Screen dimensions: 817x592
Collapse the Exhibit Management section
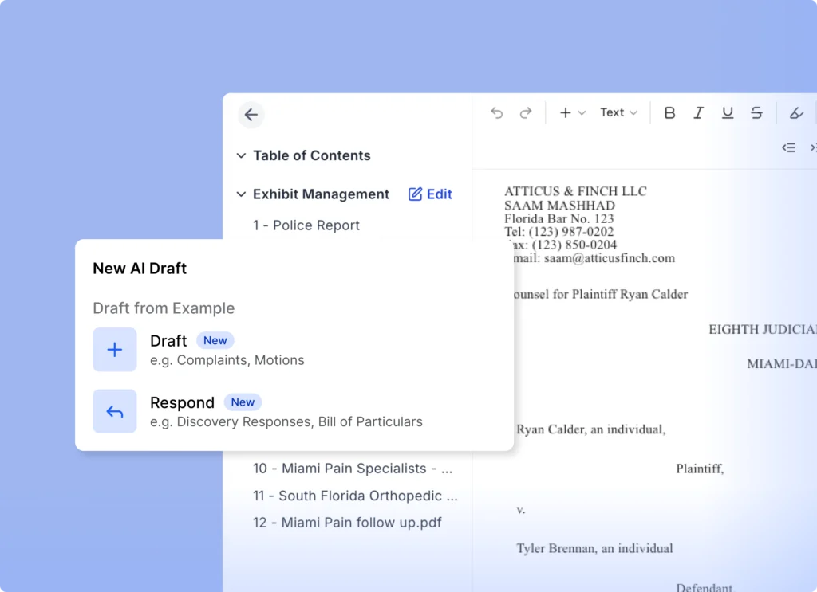coord(241,194)
